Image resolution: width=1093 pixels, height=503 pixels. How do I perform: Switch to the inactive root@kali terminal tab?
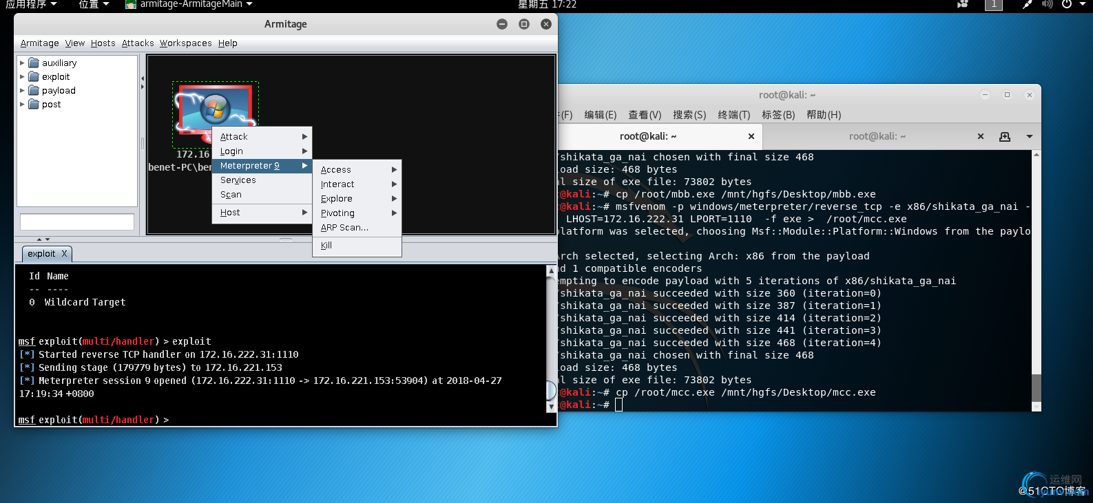877,136
